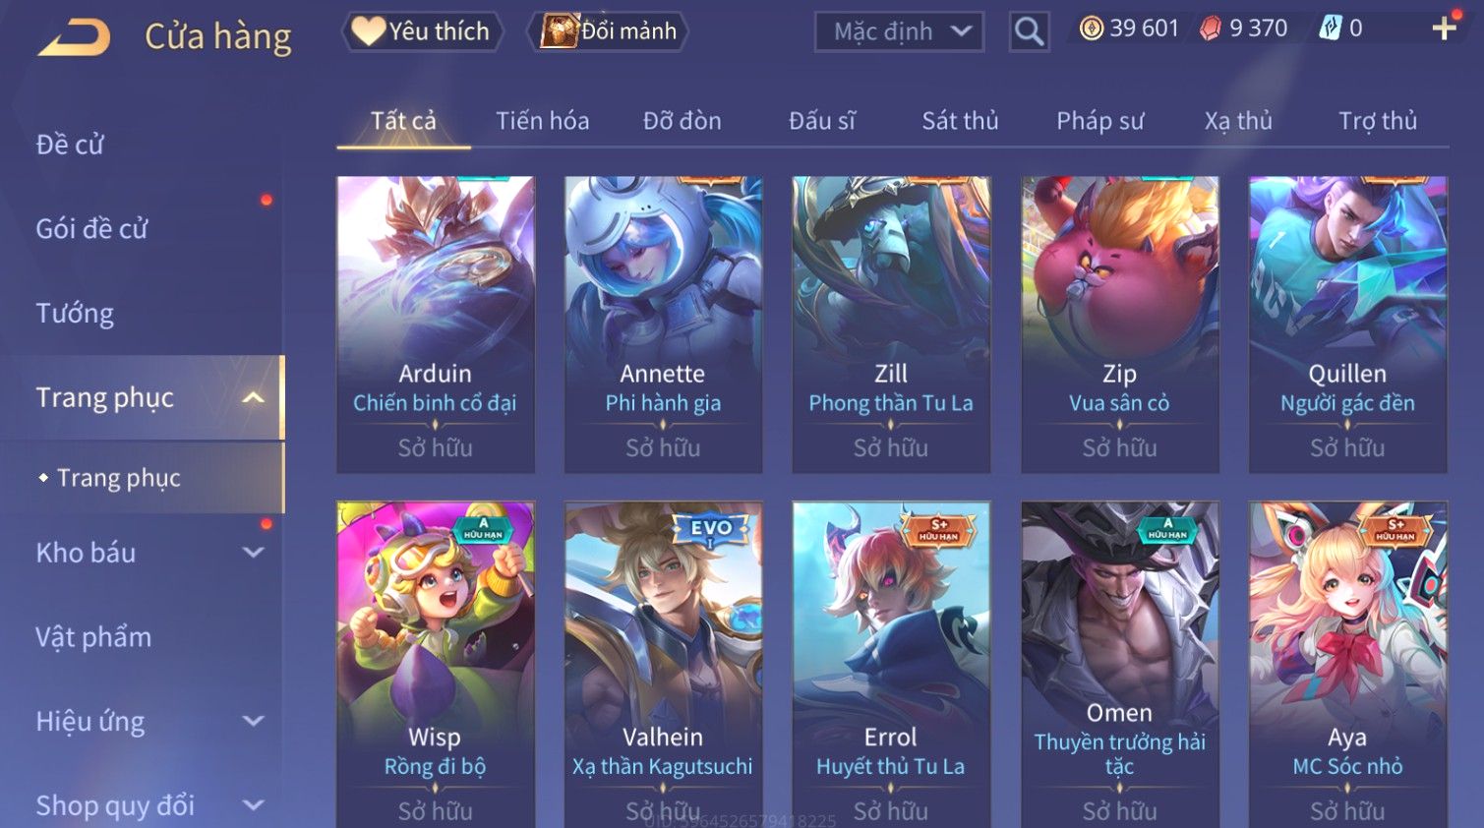Screen dimensions: 1484x828
Task: Go to Gói đề cử menu
Action: click(x=91, y=229)
